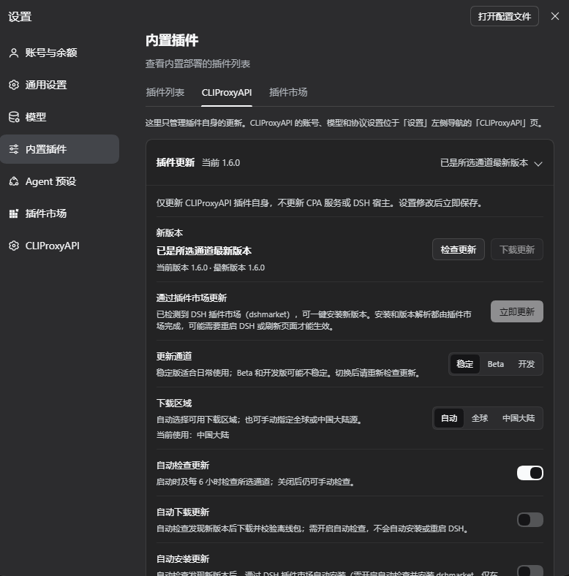The width and height of the screenshot is (569, 576).
Task: Select the CLIProxyAPI tab
Action: [x=227, y=93]
